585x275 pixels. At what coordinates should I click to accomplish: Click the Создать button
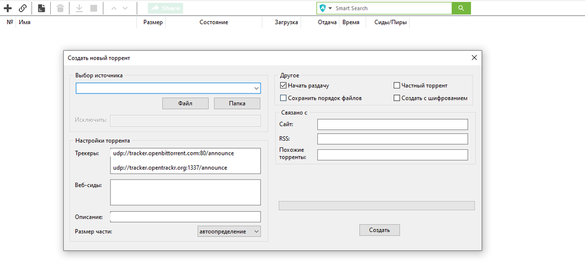[x=379, y=230]
